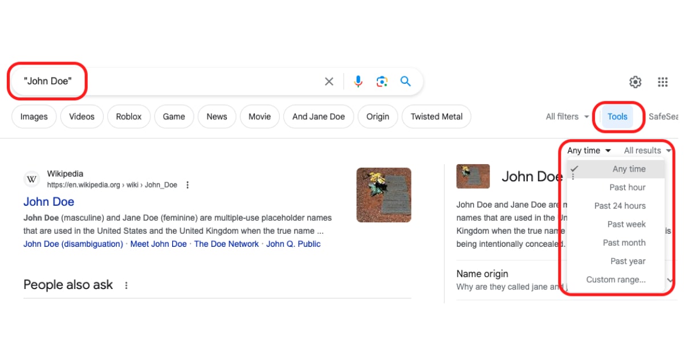
Task: Expand the All filters dropdown
Action: tap(567, 116)
